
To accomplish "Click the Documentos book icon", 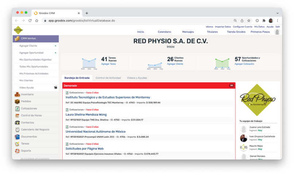I will [x=17, y=137].
